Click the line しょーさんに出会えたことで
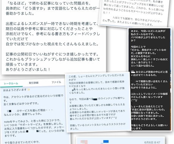Screen dimensions: 174x144 tap(147, 106)
